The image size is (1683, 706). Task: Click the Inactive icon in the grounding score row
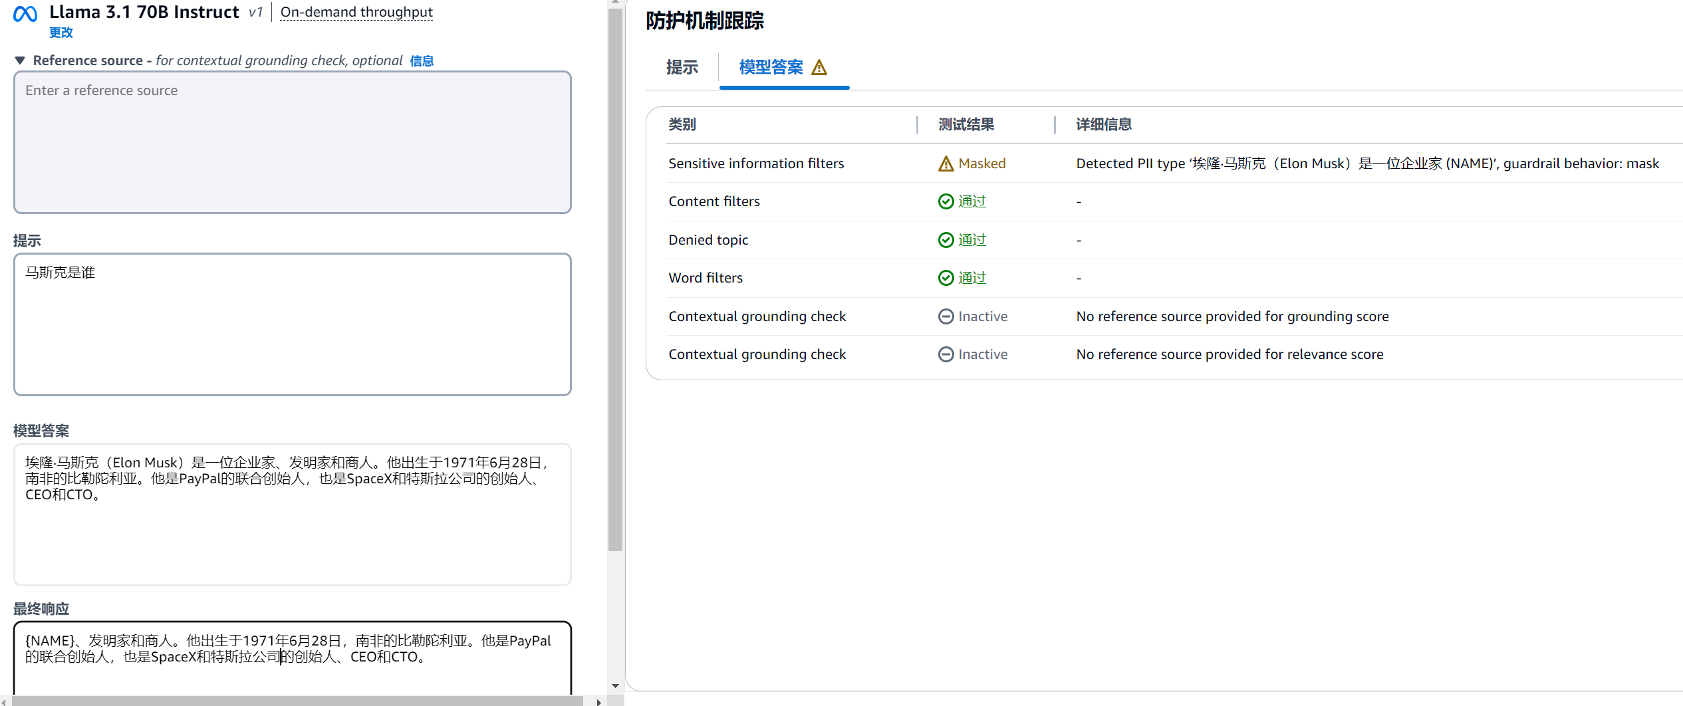(x=946, y=316)
